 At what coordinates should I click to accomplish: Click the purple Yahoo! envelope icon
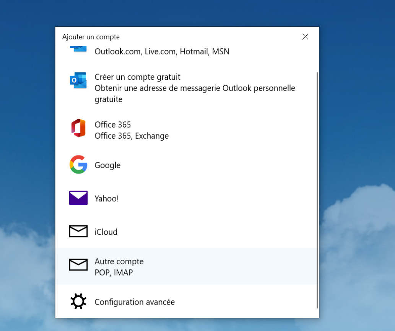click(x=78, y=198)
